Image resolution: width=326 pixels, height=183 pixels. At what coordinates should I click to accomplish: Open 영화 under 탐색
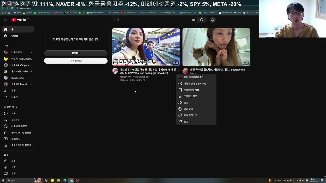pos(18,173)
